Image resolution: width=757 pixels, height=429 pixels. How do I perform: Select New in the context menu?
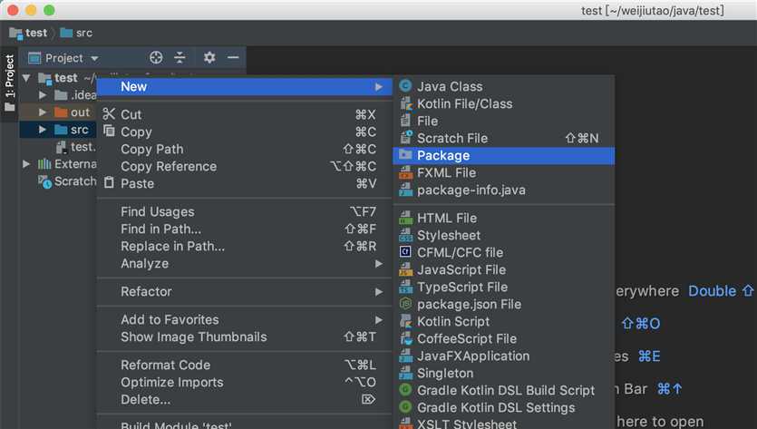tap(245, 86)
